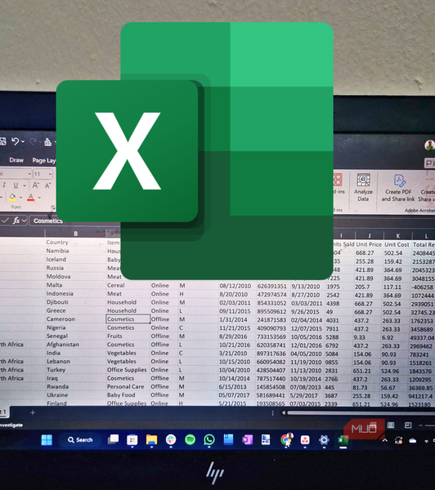
Task: Click the fx Insert Function icon
Action: coord(16,220)
